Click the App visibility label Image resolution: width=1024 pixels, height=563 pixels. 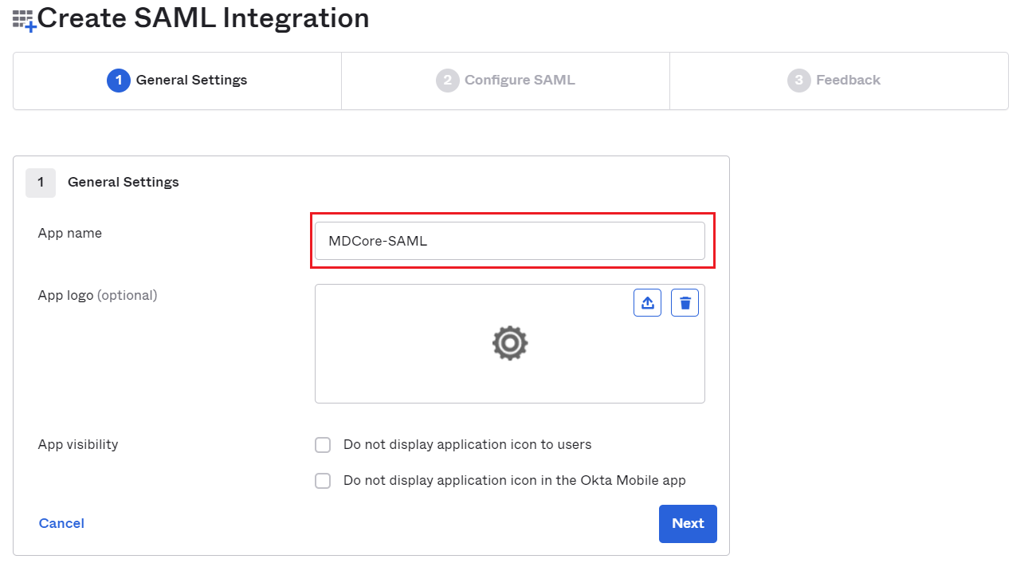[78, 445]
